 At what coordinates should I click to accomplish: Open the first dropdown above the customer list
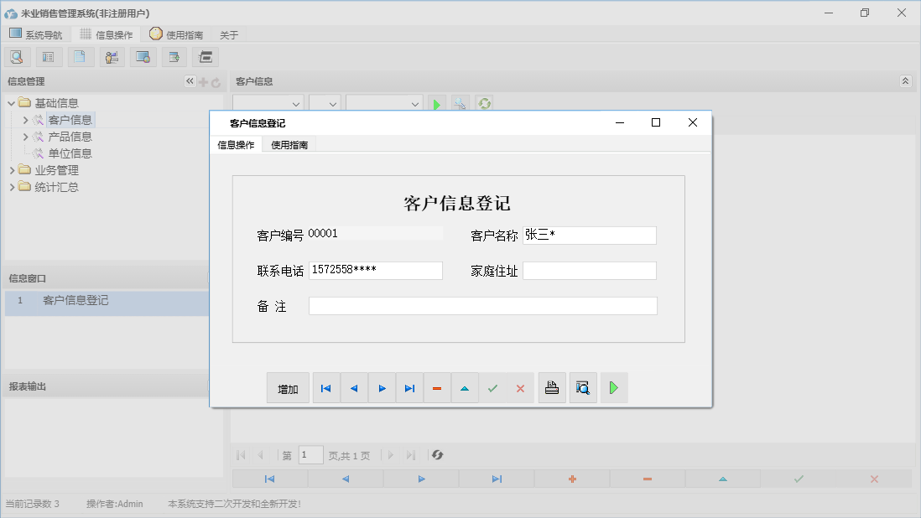pyautogui.click(x=267, y=103)
